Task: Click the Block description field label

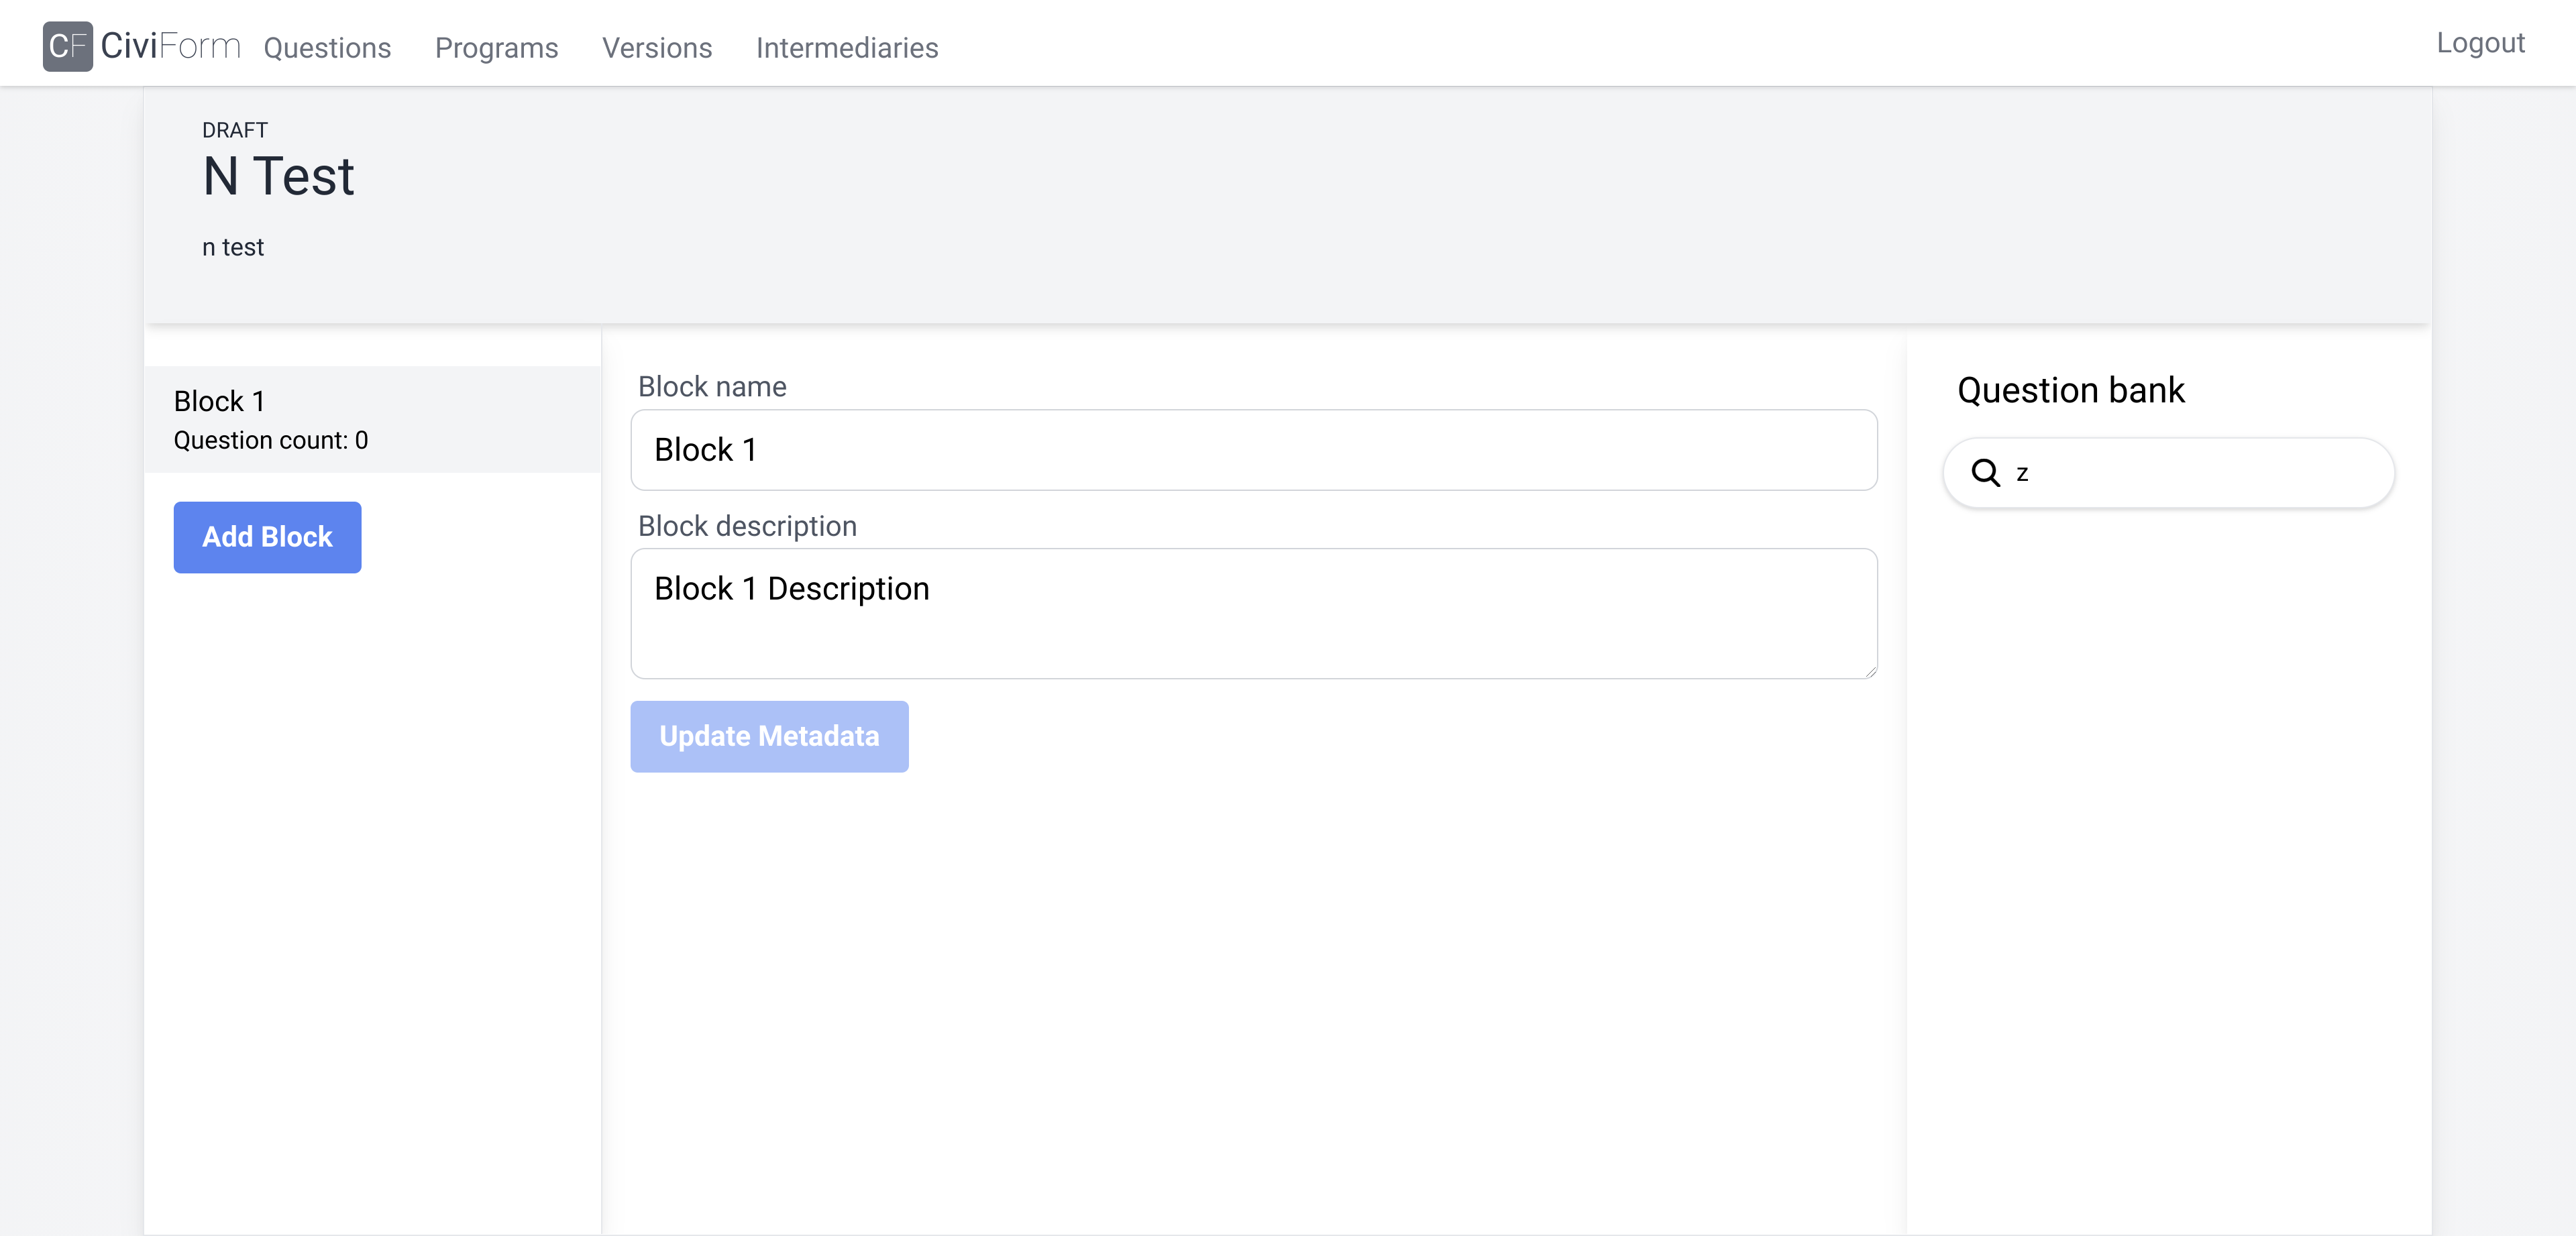Action: [747, 526]
